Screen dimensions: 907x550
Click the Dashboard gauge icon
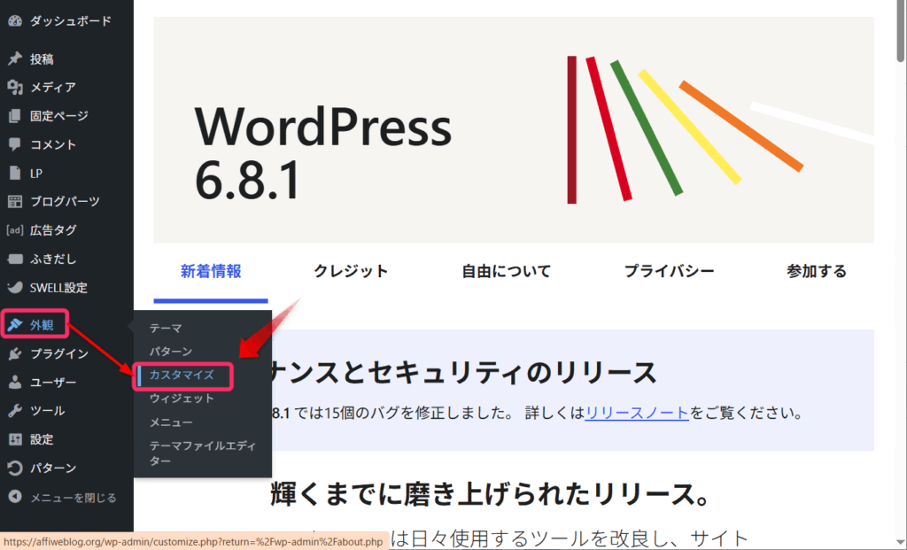14,19
